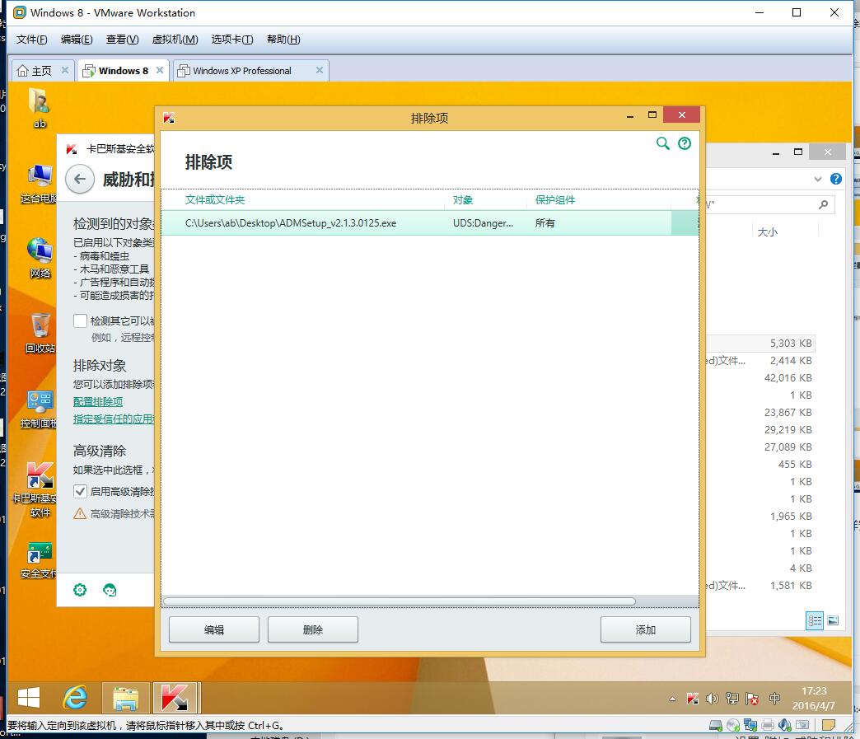This screenshot has height=739, width=860.
Task: Sort by the 对象 column header
Action: (x=463, y=199)
